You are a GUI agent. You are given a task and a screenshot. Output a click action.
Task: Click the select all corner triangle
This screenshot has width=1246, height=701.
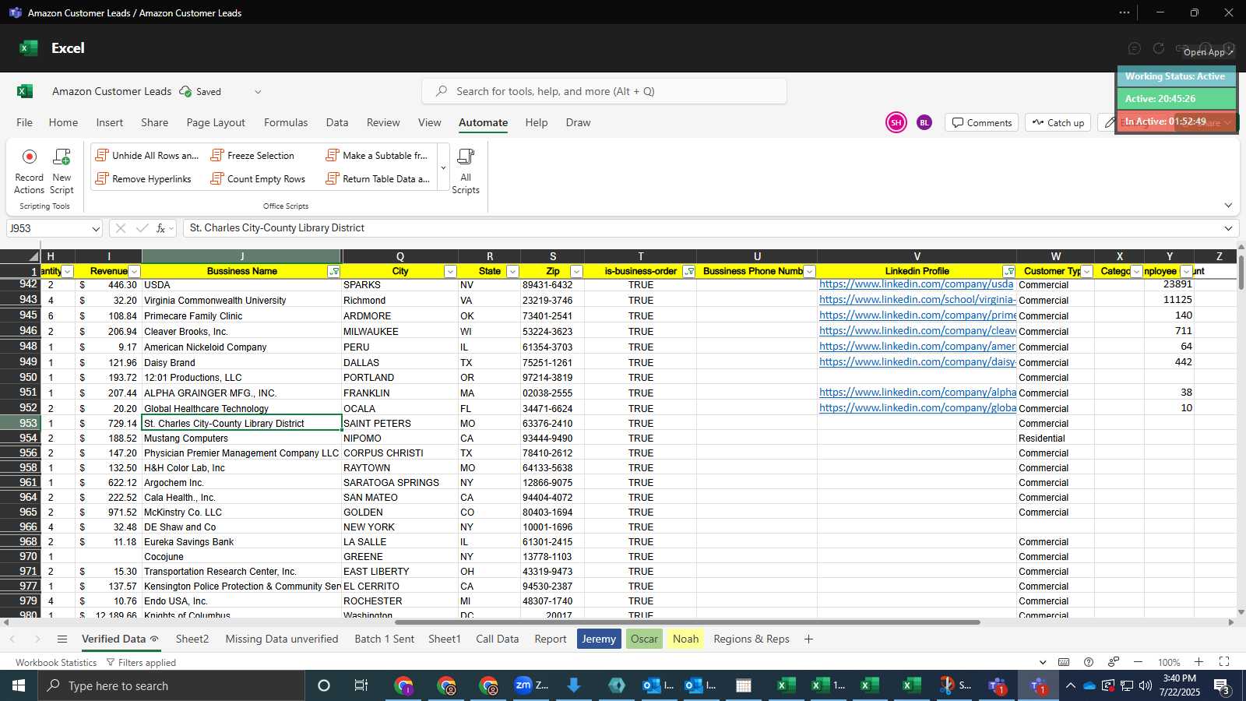(x=33, y=256)
